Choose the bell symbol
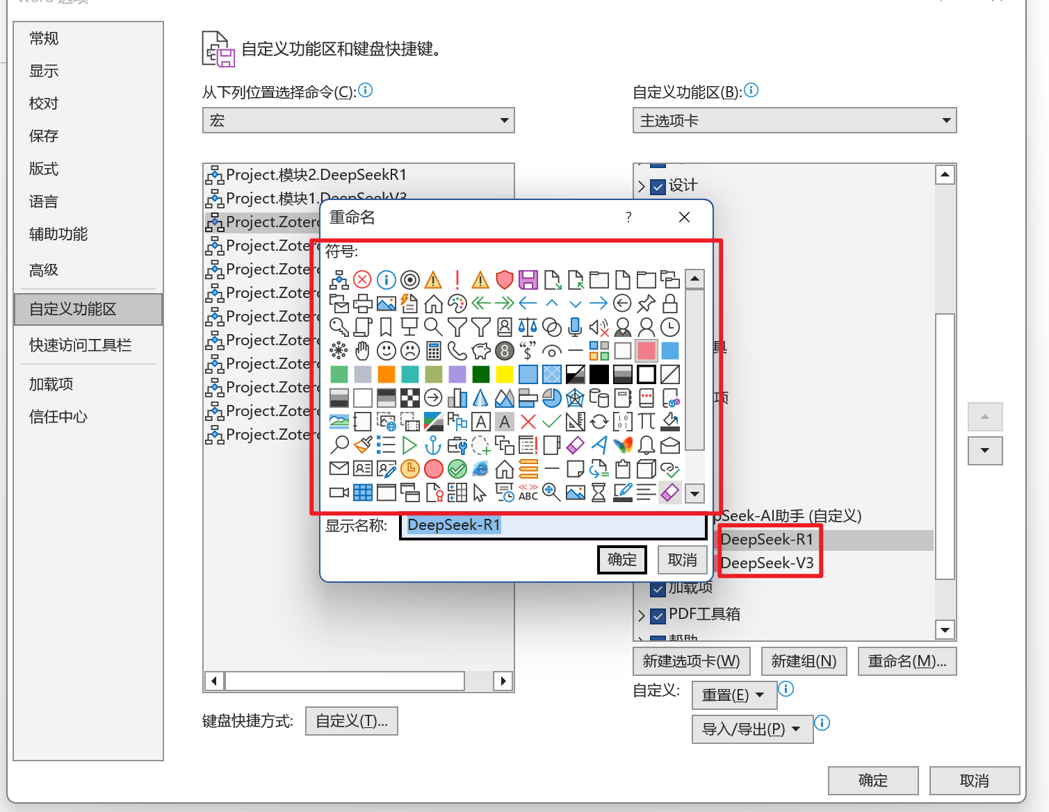This screenshot has height=812, width=1049. point(646,445)
